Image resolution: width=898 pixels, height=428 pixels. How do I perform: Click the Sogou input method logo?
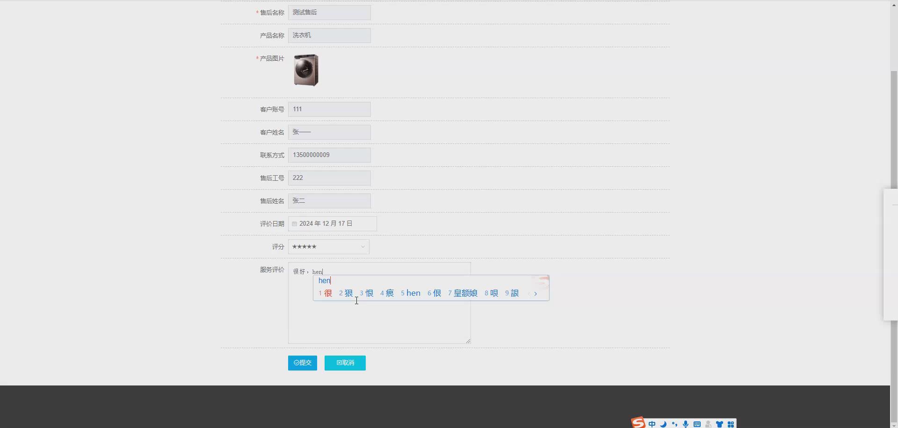click(x=638, y=423)
